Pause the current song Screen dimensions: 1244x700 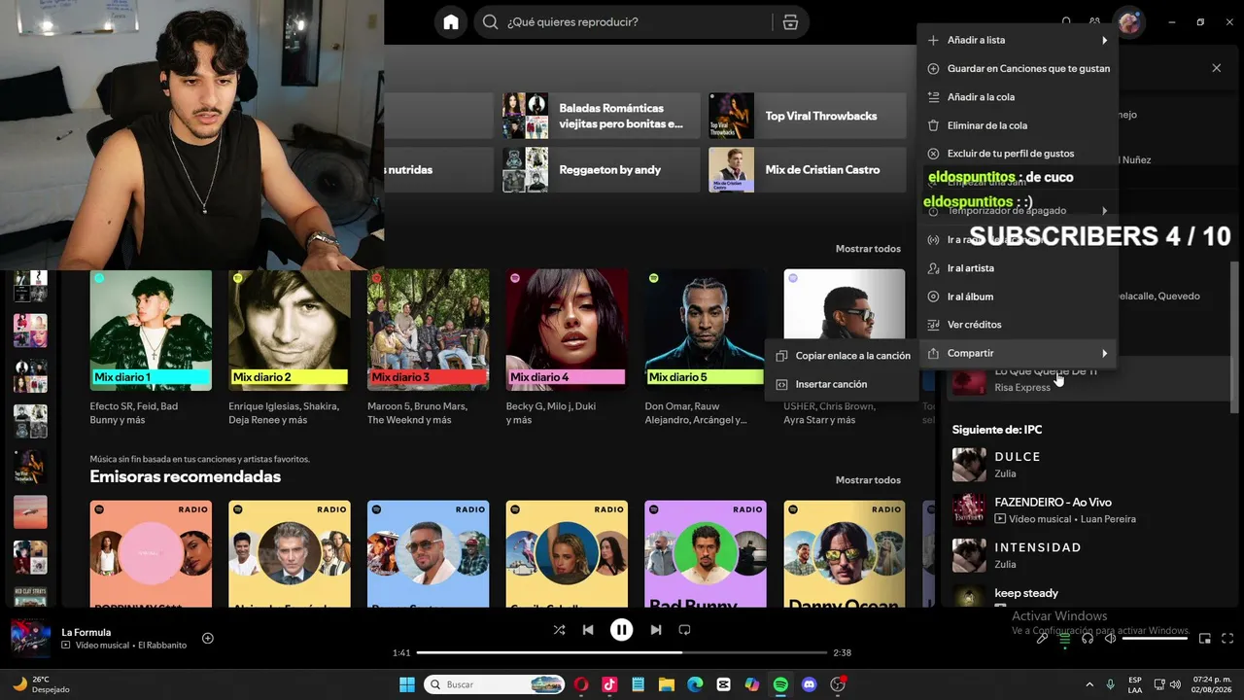622,630
